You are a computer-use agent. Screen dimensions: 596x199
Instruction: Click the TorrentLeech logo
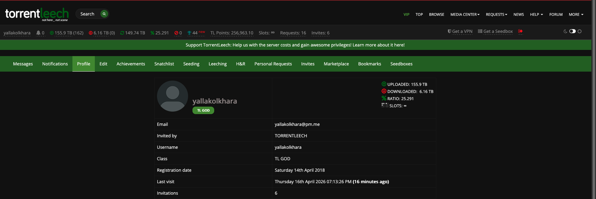click(37, 14)
